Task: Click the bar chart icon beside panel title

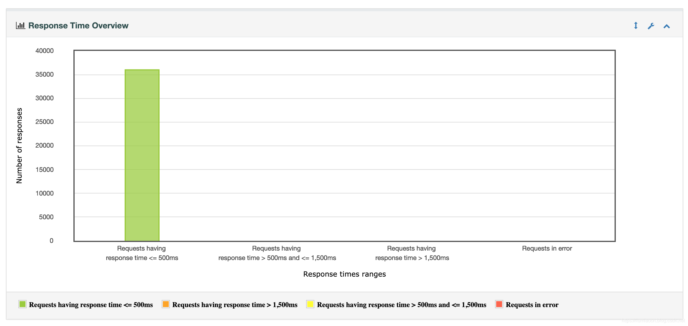Action: 20,25
